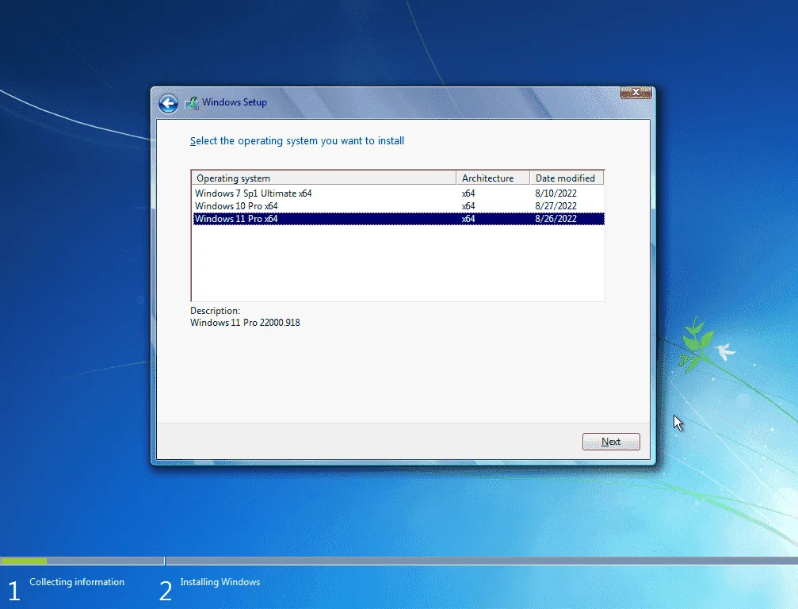Click the Windows Setup title icon
This screenshot has height=609, width=798.
point(192,103)
